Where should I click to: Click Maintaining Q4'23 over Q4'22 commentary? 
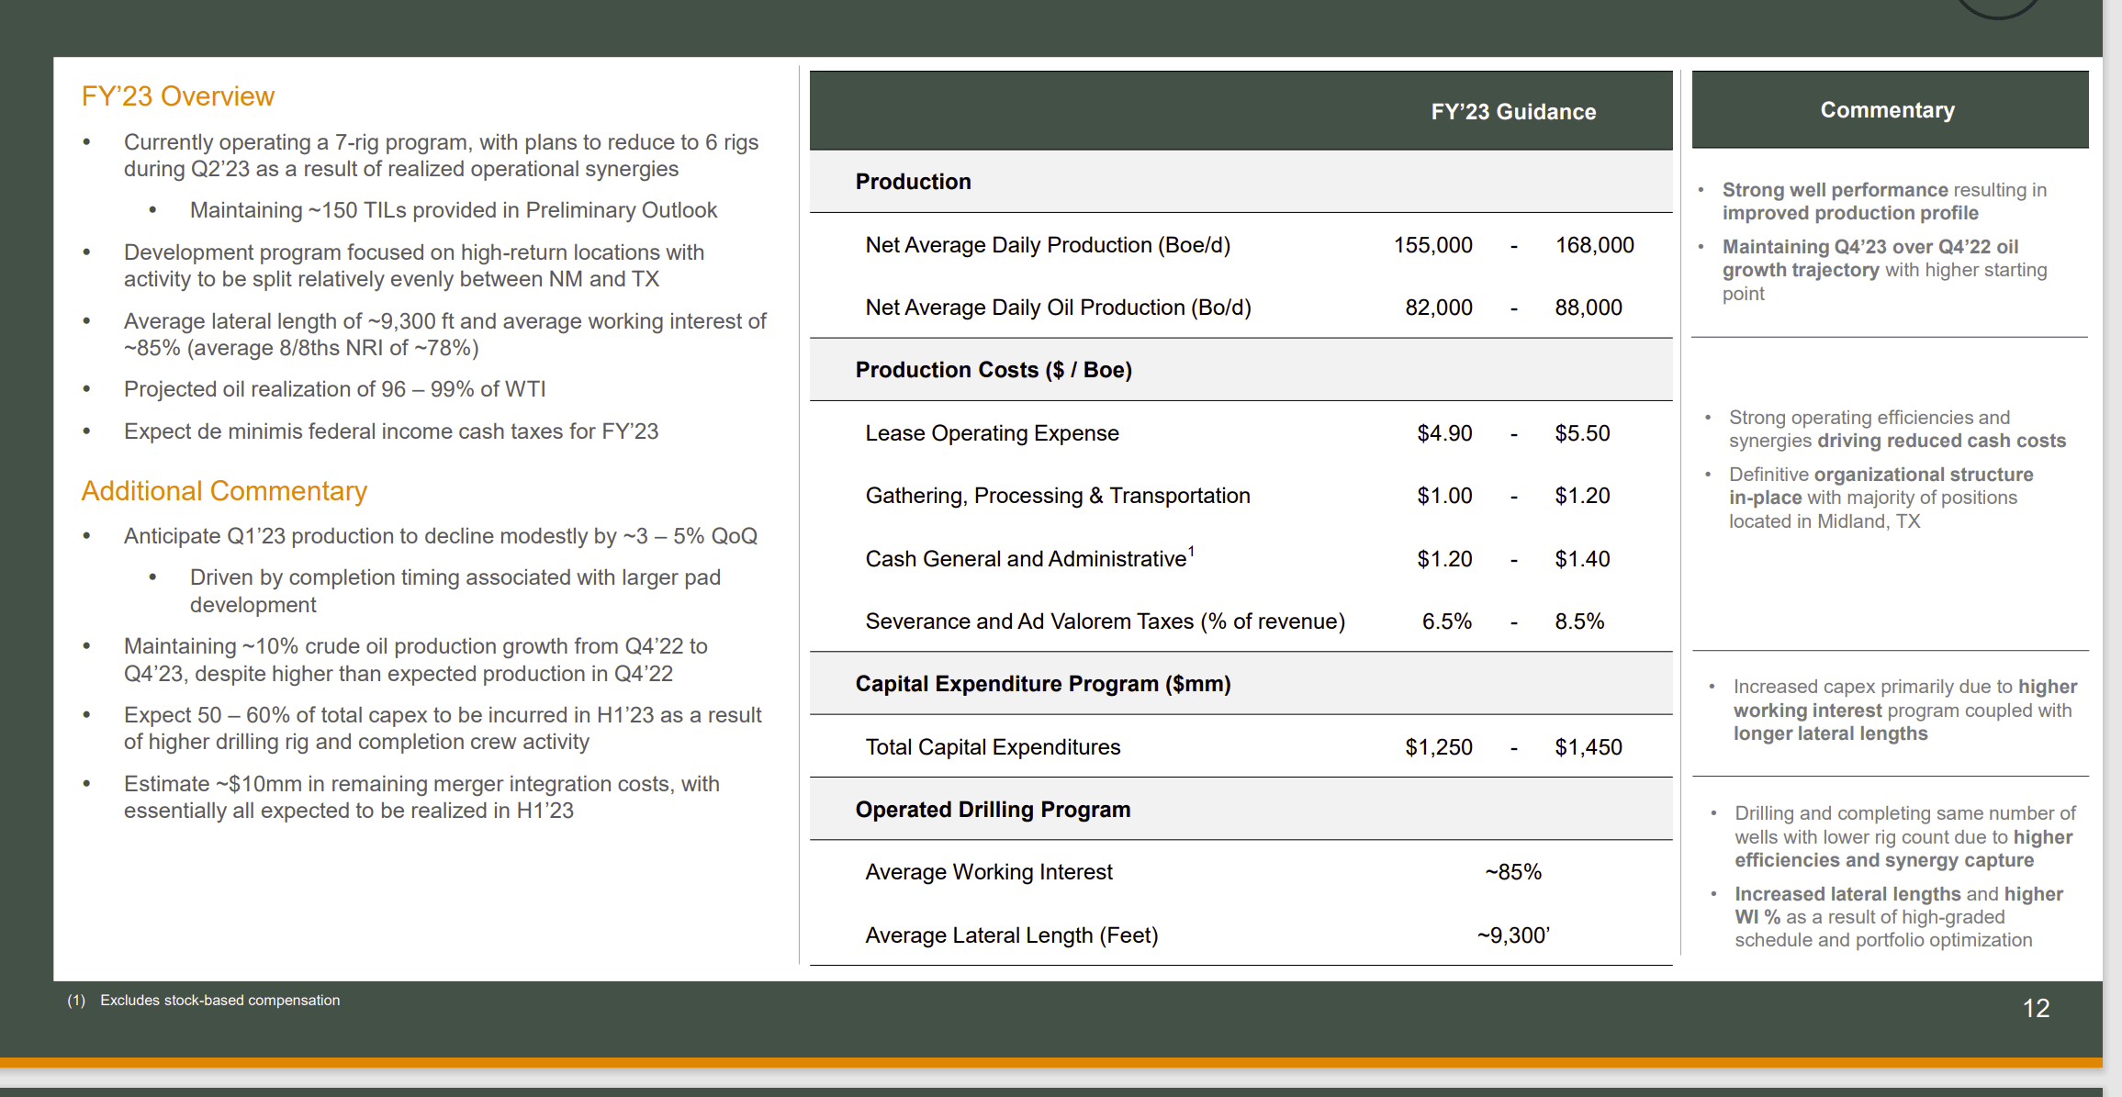(1884, 270)
